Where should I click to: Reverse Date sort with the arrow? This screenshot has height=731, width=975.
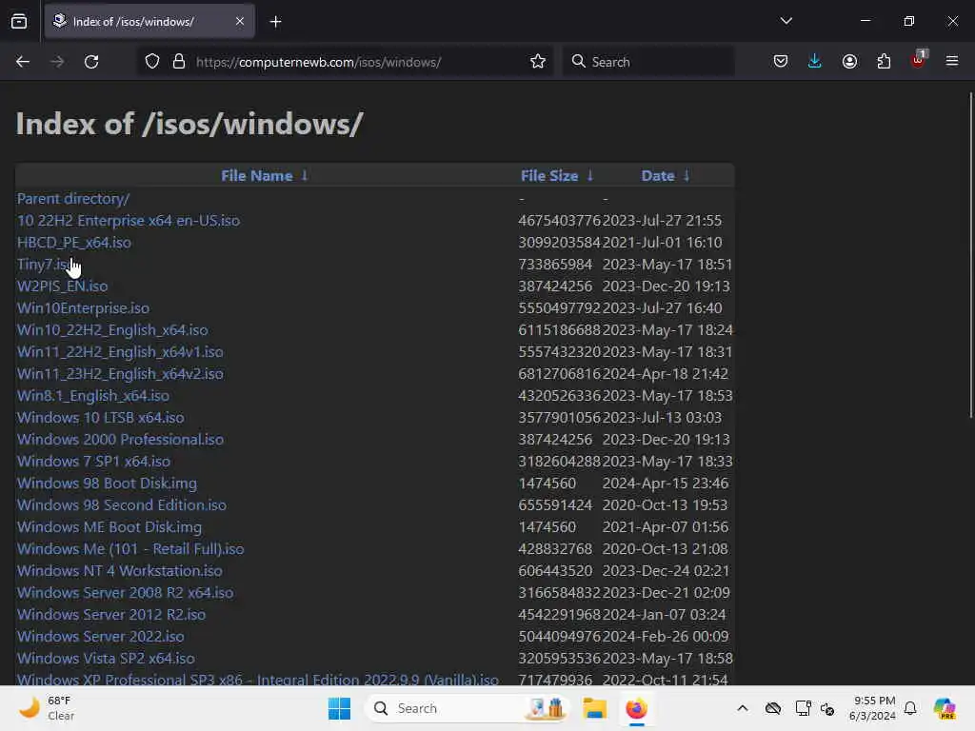pyautogui.click(x=686, y=176)
